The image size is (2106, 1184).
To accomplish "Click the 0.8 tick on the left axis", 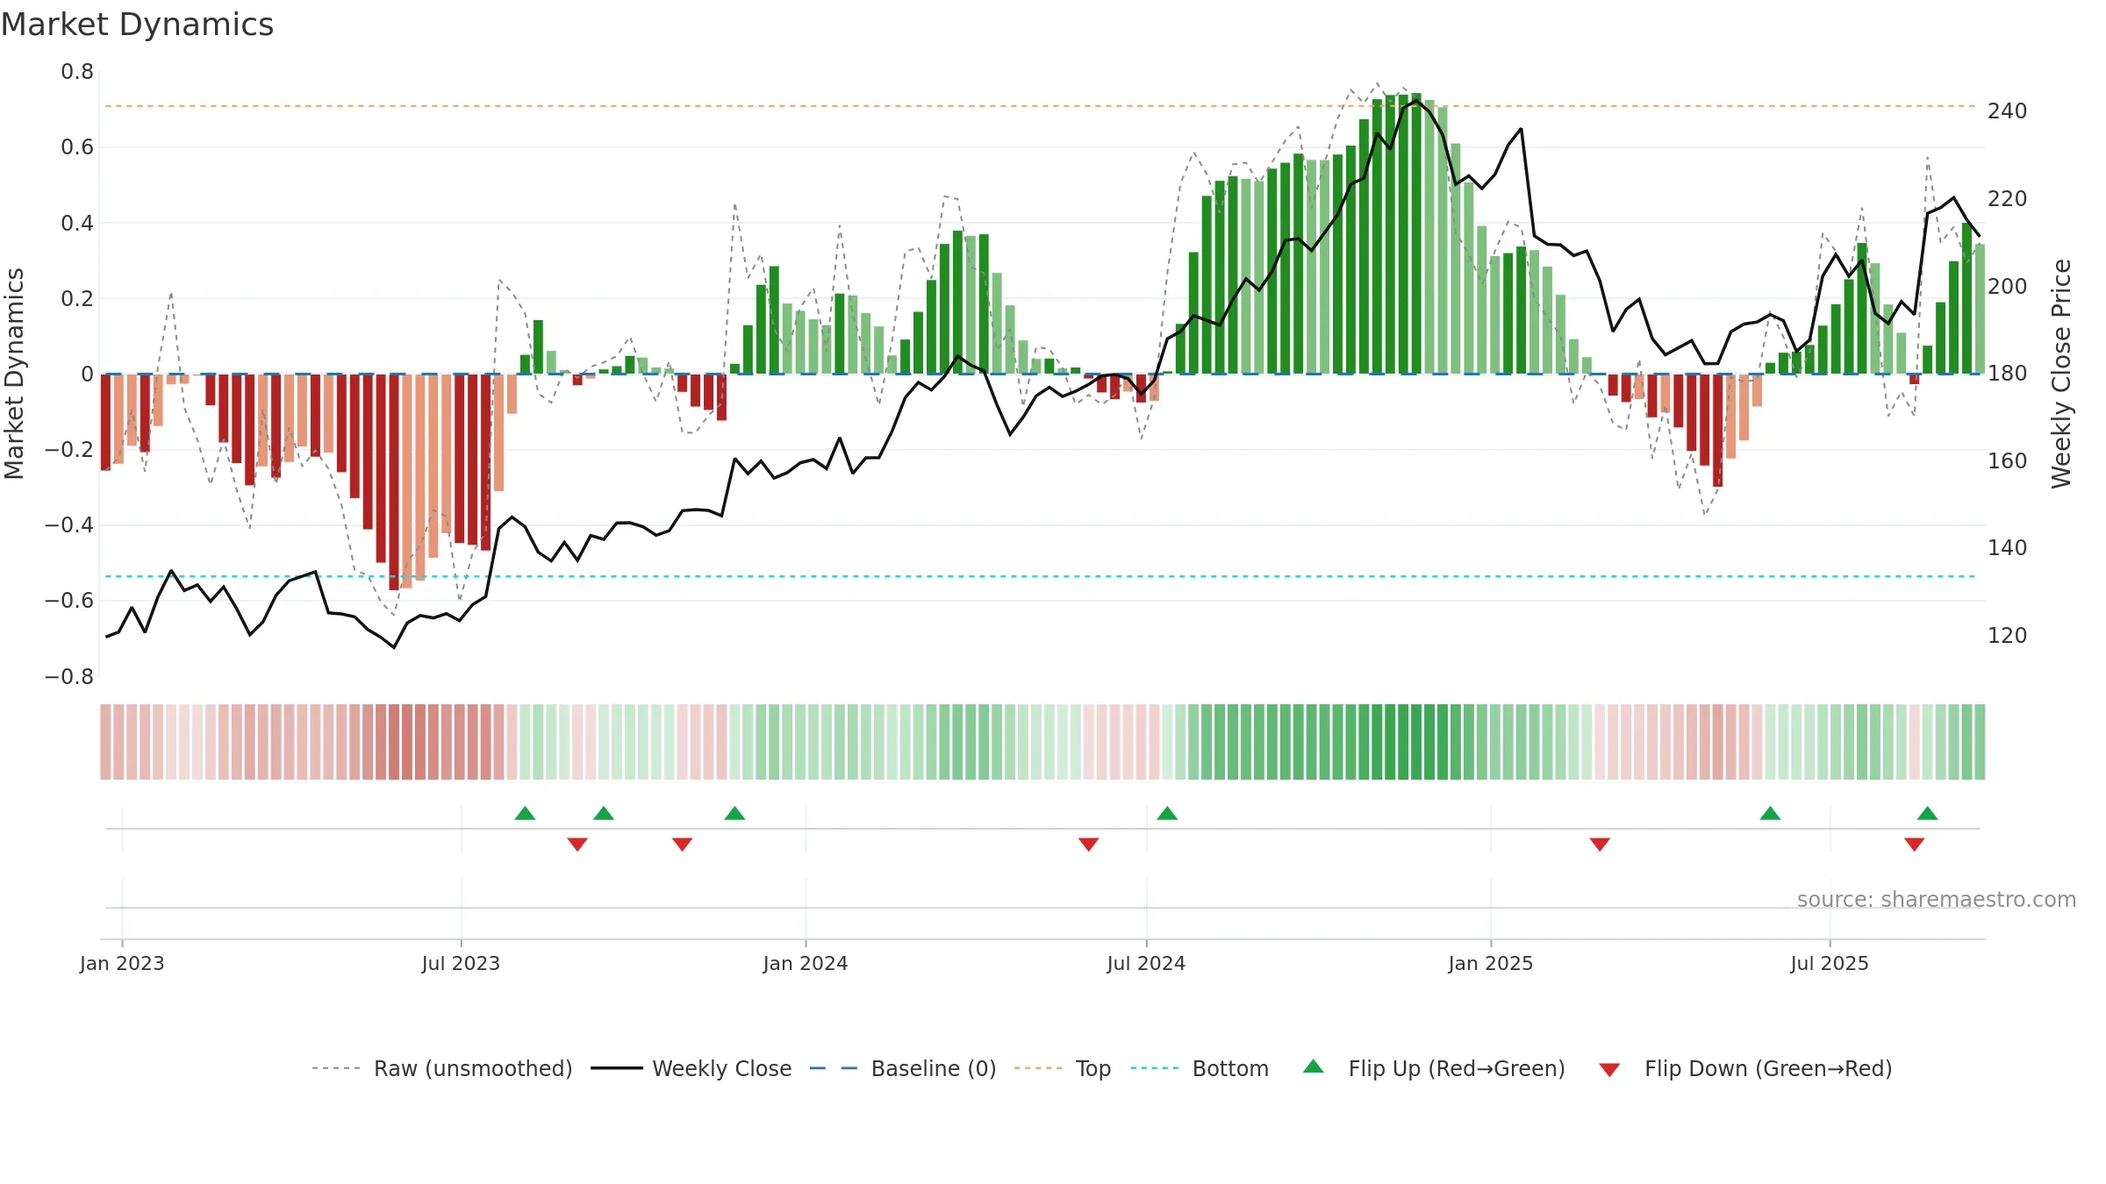I will pyautogui.click(x=77, y=72).
